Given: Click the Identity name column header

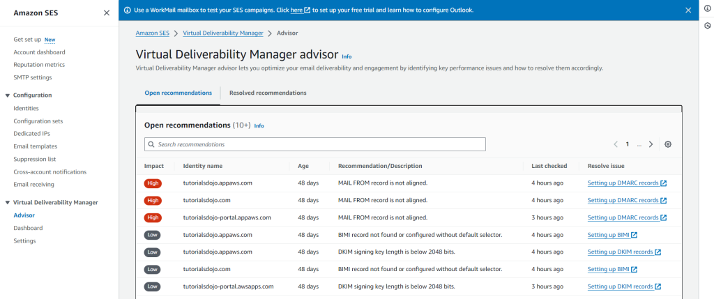Looking at the screenshot, I should [203, 166].
